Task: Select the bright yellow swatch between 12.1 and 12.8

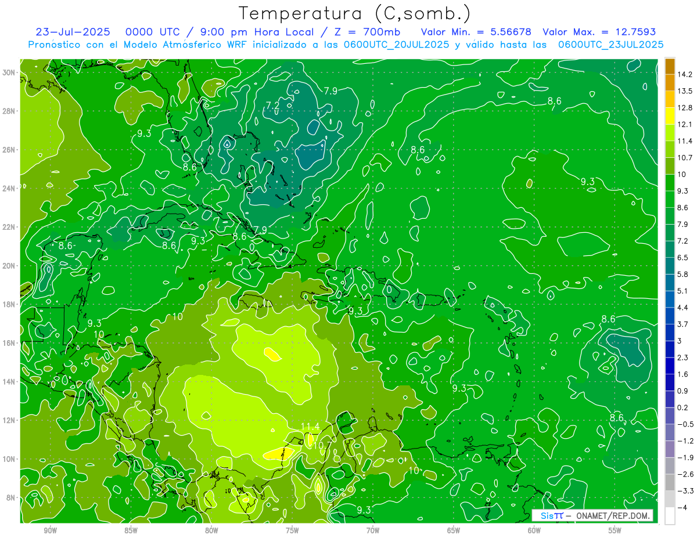Action: 670,116
